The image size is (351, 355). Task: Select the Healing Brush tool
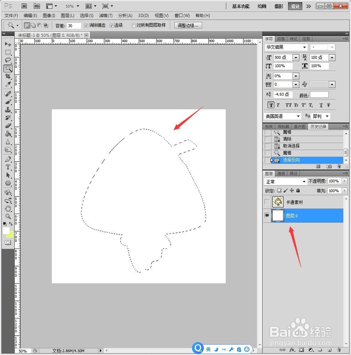(x=8, y=93)
